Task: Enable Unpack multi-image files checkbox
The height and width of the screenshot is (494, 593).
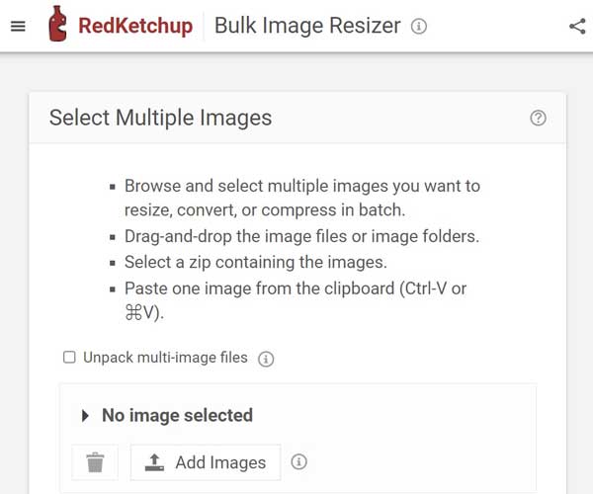Action: (x=69, y=357)
